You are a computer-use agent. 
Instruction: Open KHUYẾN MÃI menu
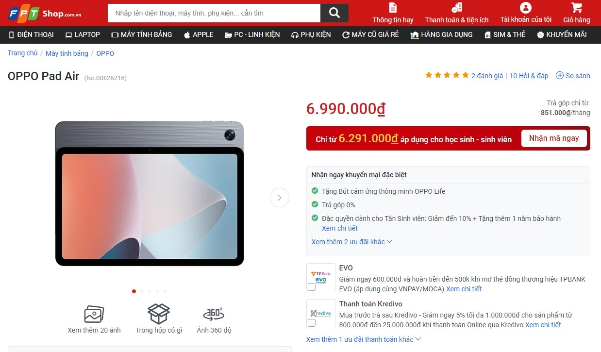(x=562, y=34)
